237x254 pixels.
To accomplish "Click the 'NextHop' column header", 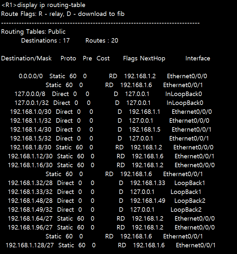I will [153, 58].
